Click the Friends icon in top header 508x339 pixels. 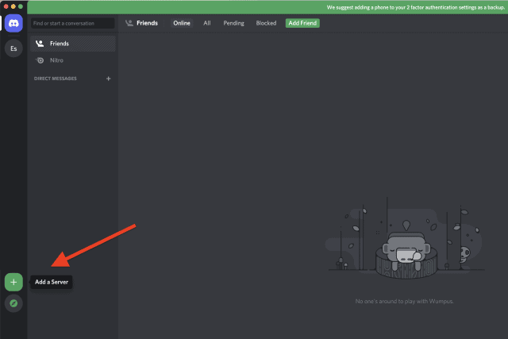pyautogui.click(x=129, y=23)
